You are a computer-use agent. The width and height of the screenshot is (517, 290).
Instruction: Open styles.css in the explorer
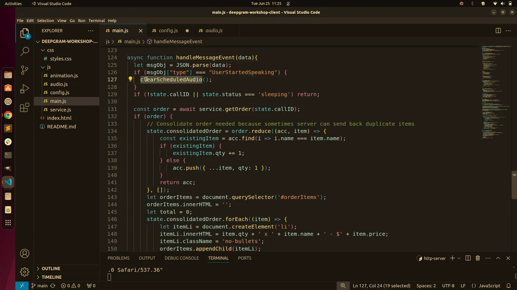[61, 59]
